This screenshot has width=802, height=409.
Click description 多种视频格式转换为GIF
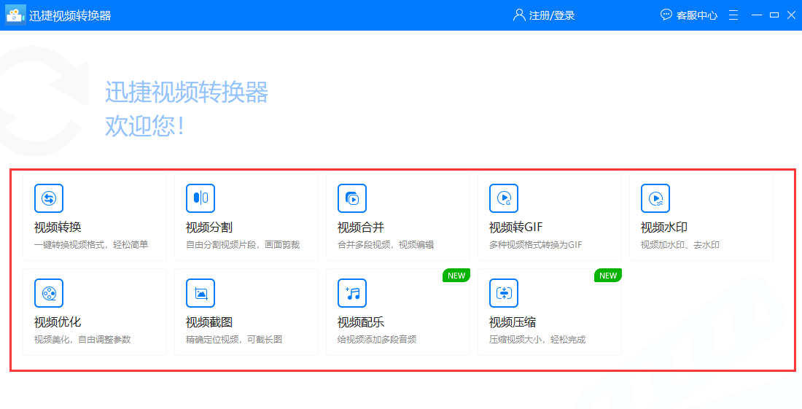[x=536, y=245]
